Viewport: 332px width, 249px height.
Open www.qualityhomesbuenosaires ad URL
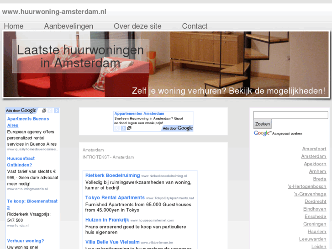pos(32,149)
